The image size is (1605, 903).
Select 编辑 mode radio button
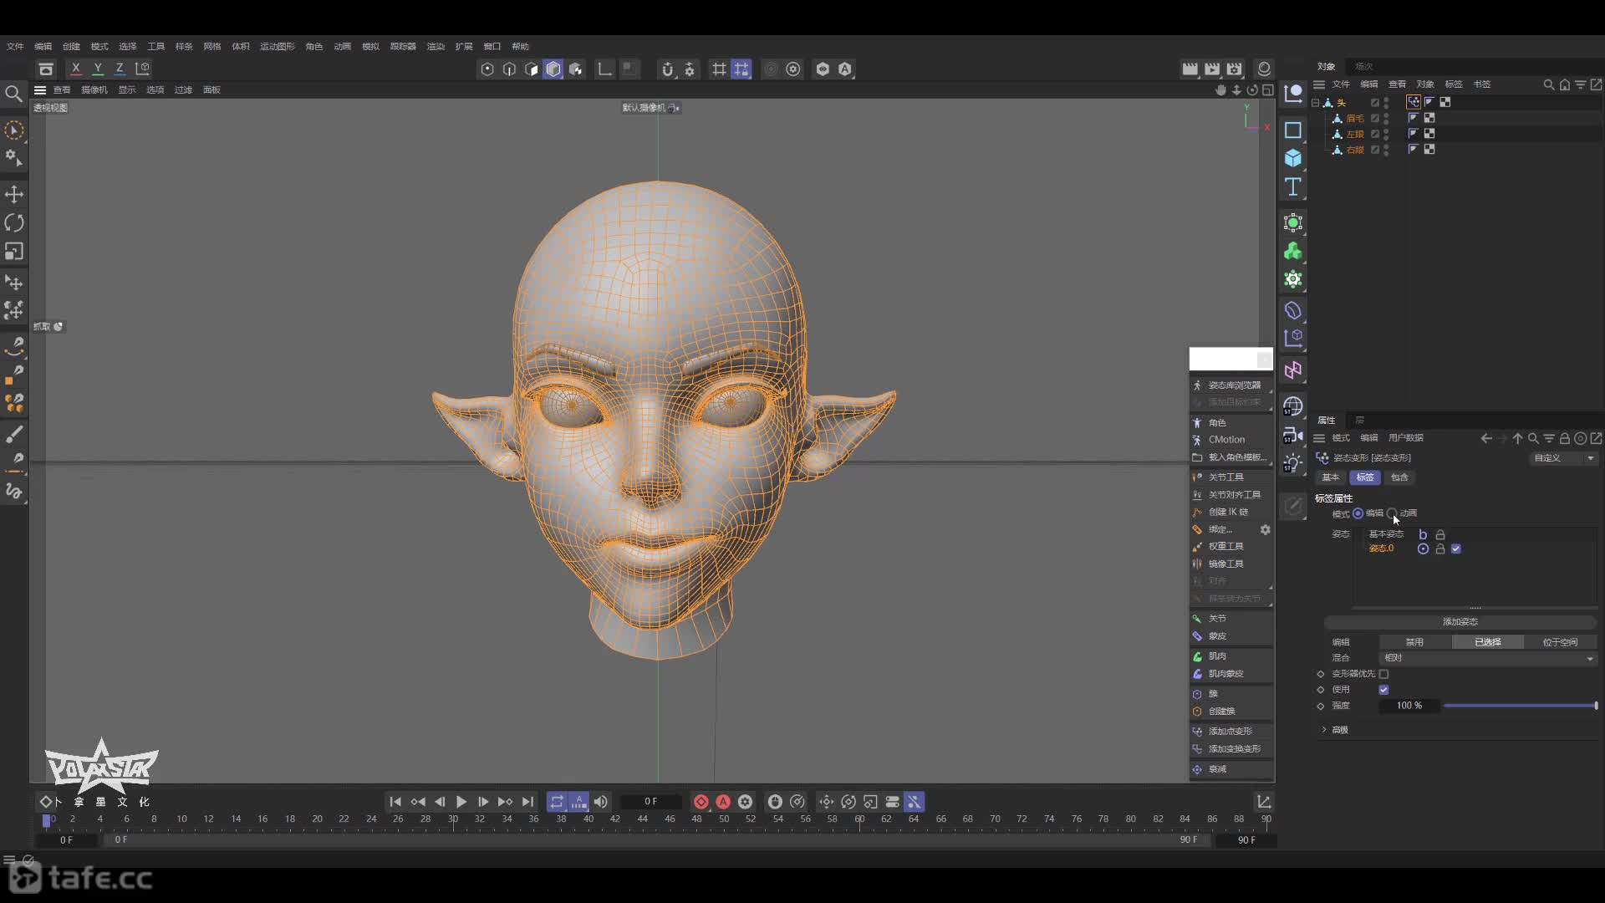click(1358, 513)
